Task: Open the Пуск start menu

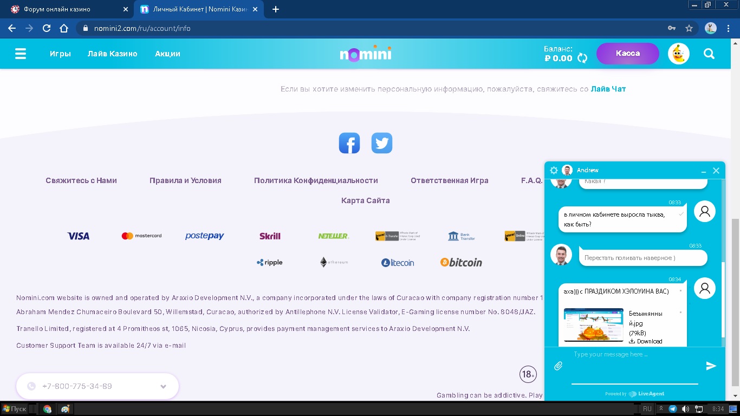Action: (x=15, y=409)
